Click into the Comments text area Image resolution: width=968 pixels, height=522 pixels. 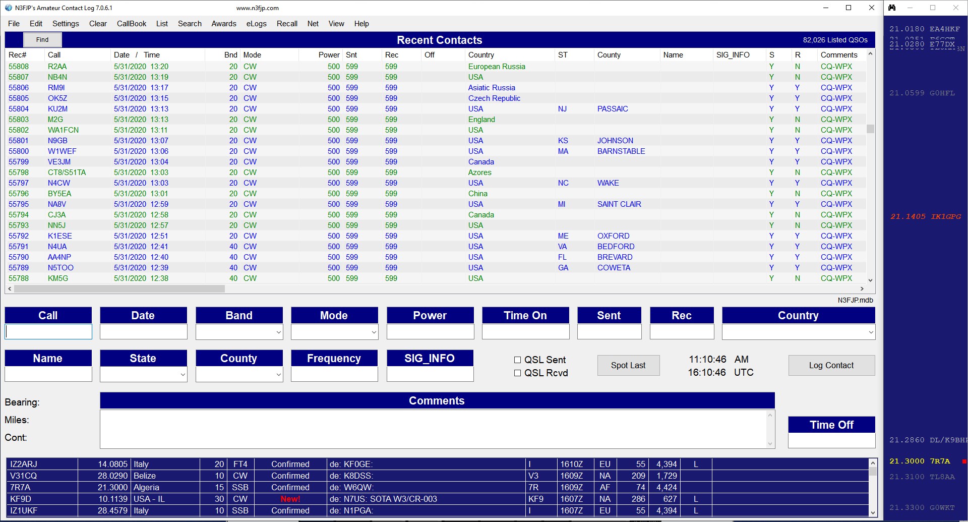pyautogui.click(x=434, y=429)
